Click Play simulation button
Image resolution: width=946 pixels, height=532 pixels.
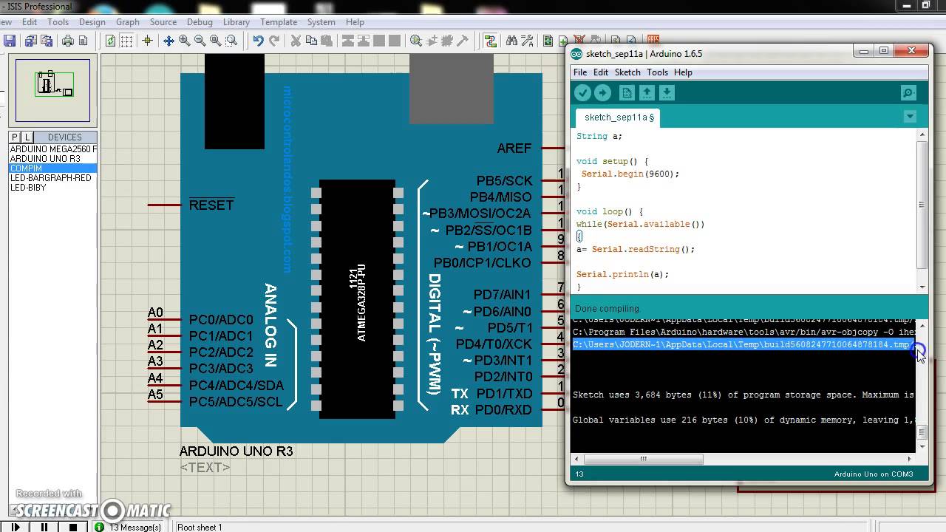tap(16, 527)
